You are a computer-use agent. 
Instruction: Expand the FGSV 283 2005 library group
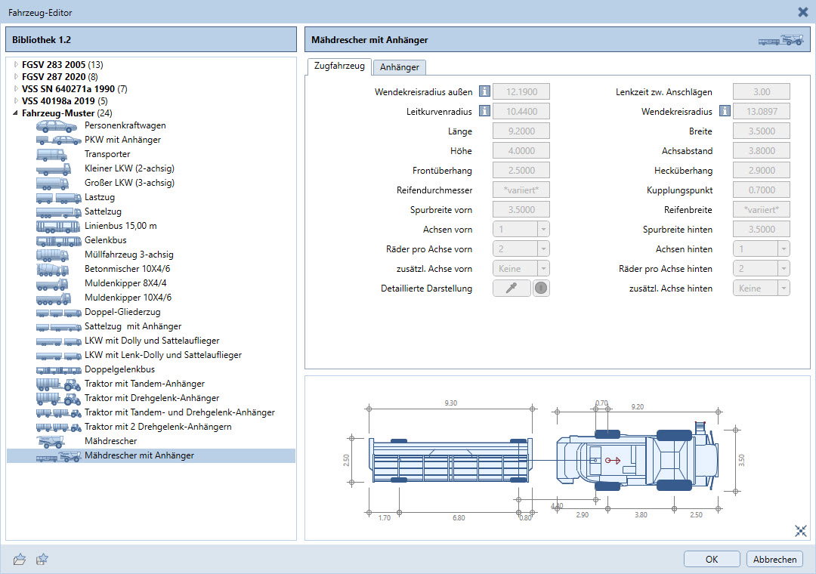pyautogui.click(x=16, y=64)
